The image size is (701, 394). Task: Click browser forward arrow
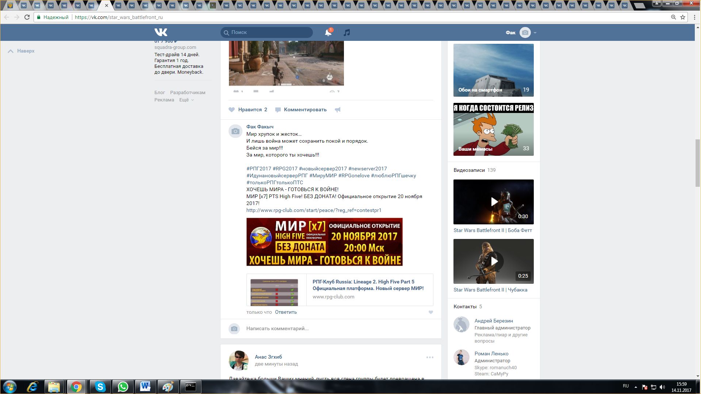click(x=17, y=17)
